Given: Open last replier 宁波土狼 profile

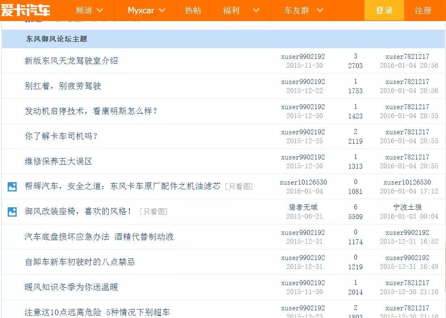Looking at the screenshot, I should click(x=407, y=207).
